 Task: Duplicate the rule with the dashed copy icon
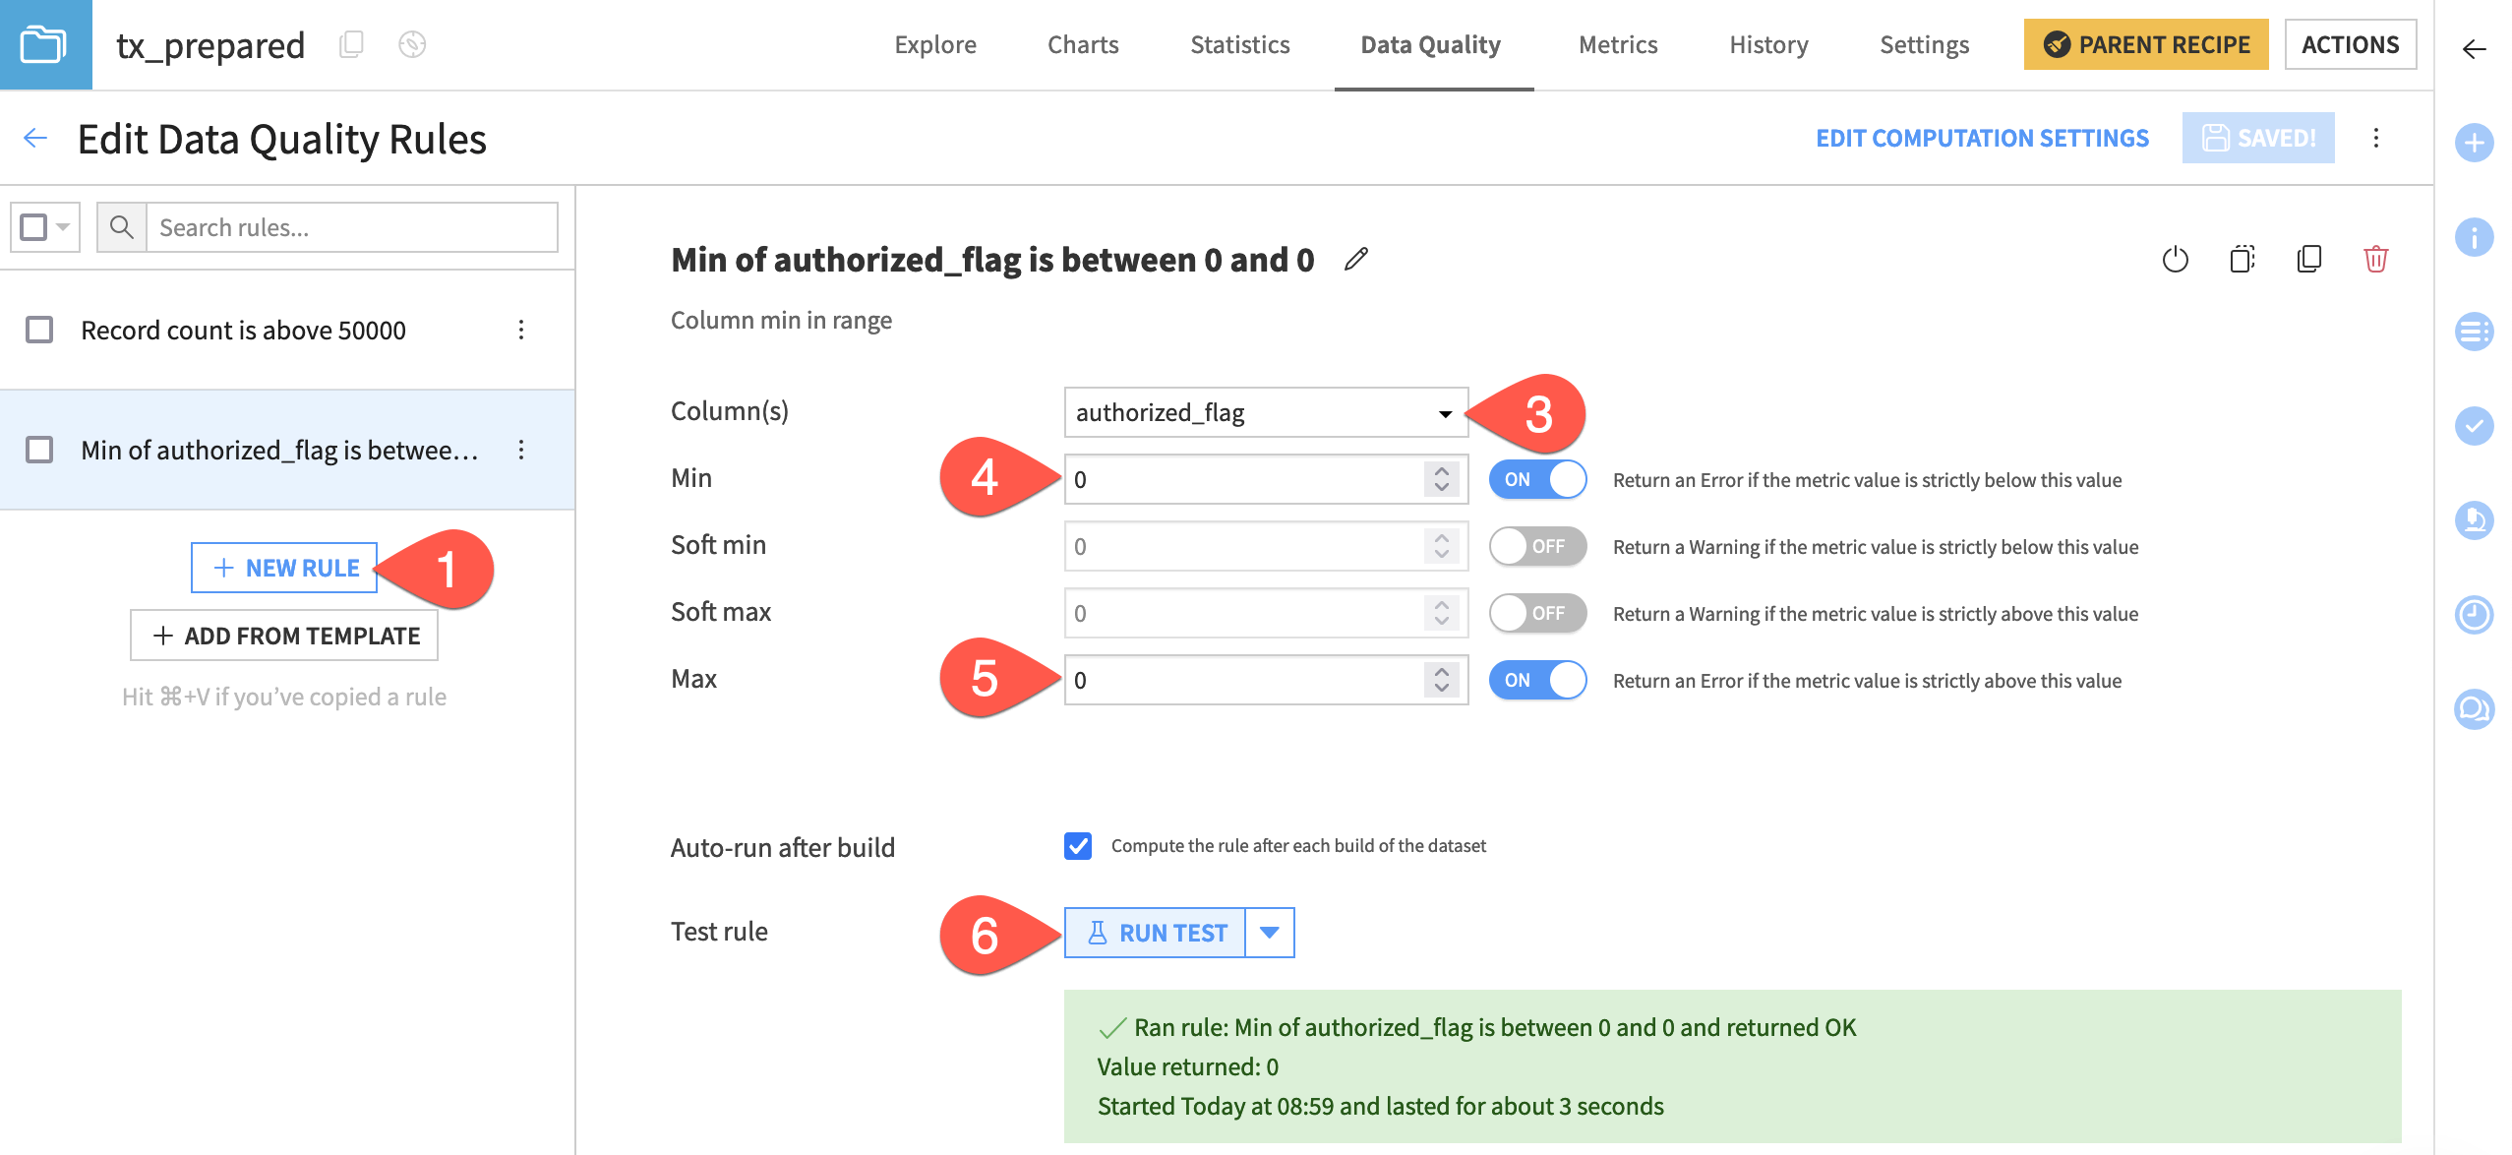(2242, 259)
